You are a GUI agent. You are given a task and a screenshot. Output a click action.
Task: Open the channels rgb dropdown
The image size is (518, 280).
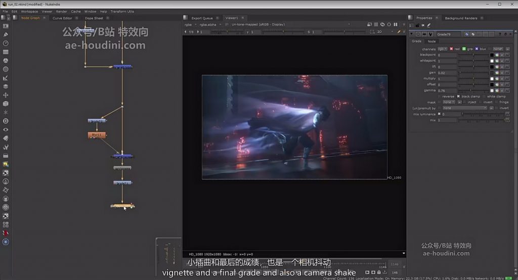tap(442, 49)
